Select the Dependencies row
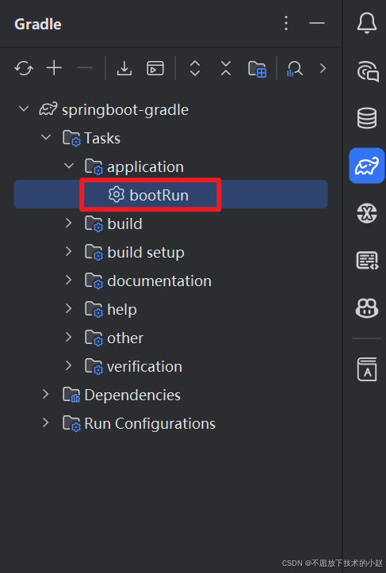Viewport: 386px width, 573px height. coord(170,395)
